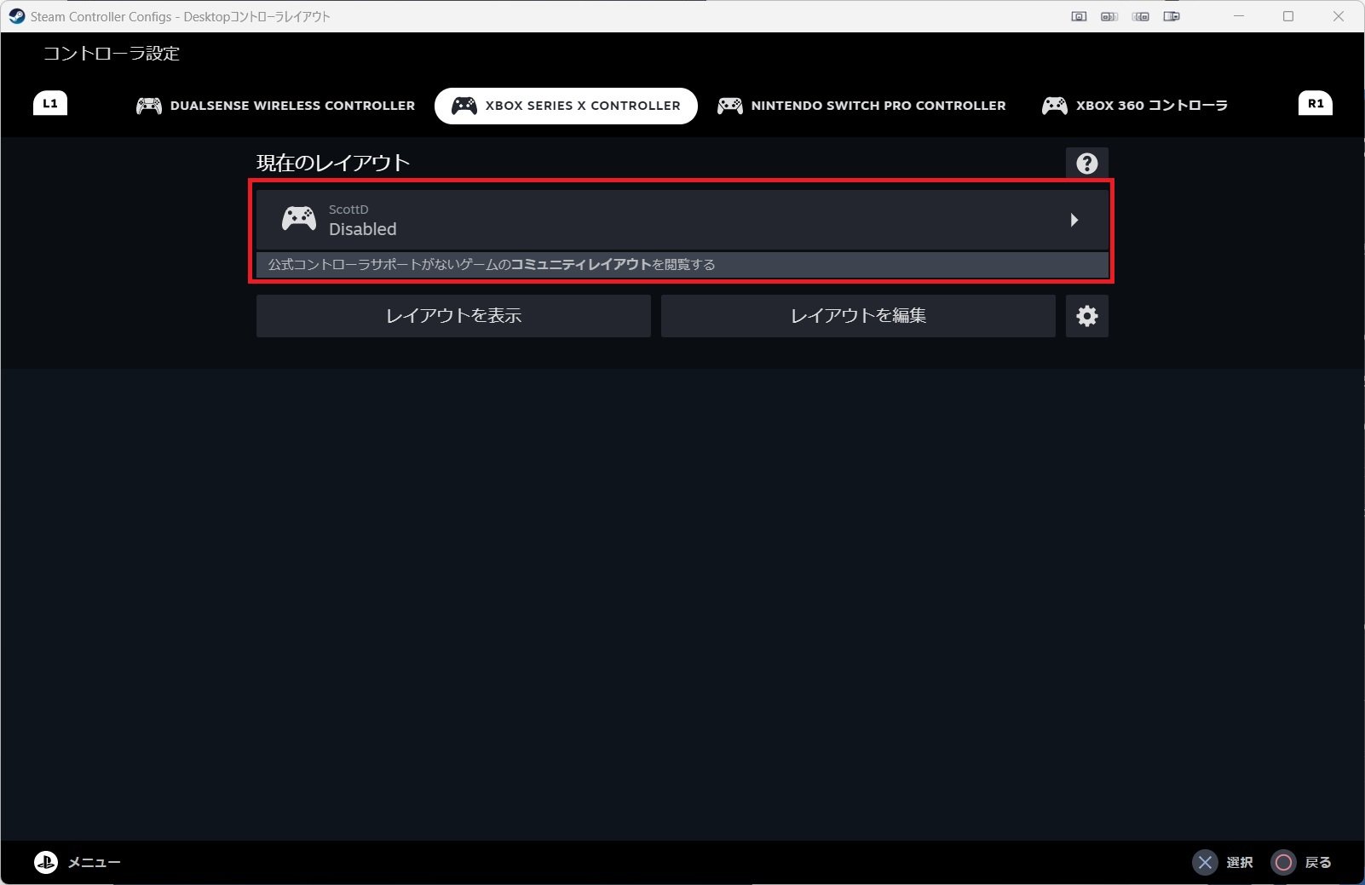This screenshot has height=885, width=1365.
Task: Click the PlayStation menu icon
Action: [46, 862]
